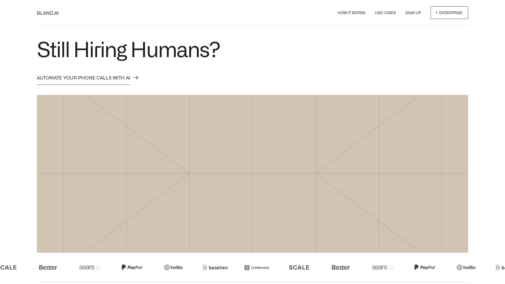This screenshot has width=505, height=284.
Task: Select the Sign Up link
Action: [x=413, y=13]
